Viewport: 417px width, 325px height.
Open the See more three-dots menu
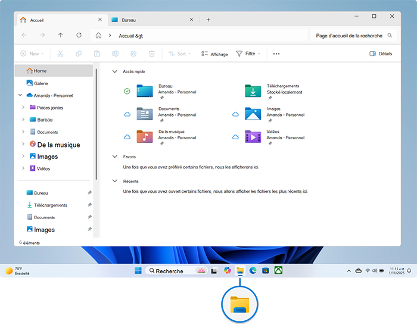(x=276, y=54)
